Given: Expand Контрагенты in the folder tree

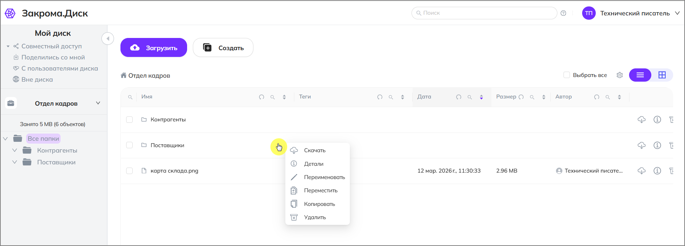Looking at the screenshot, I should click(15, 150).
